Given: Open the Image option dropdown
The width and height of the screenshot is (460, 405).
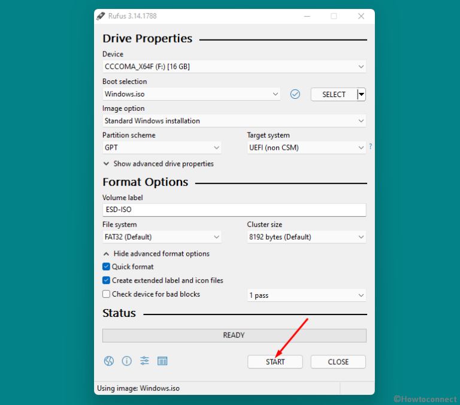Looking at the screenshot, I should tap(234, 121).
